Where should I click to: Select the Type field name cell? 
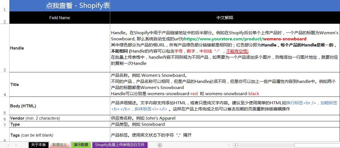point(60,124)
